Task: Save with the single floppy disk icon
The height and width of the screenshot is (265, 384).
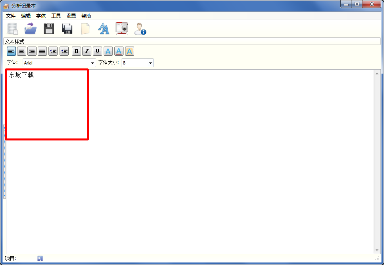Action: 49,29
